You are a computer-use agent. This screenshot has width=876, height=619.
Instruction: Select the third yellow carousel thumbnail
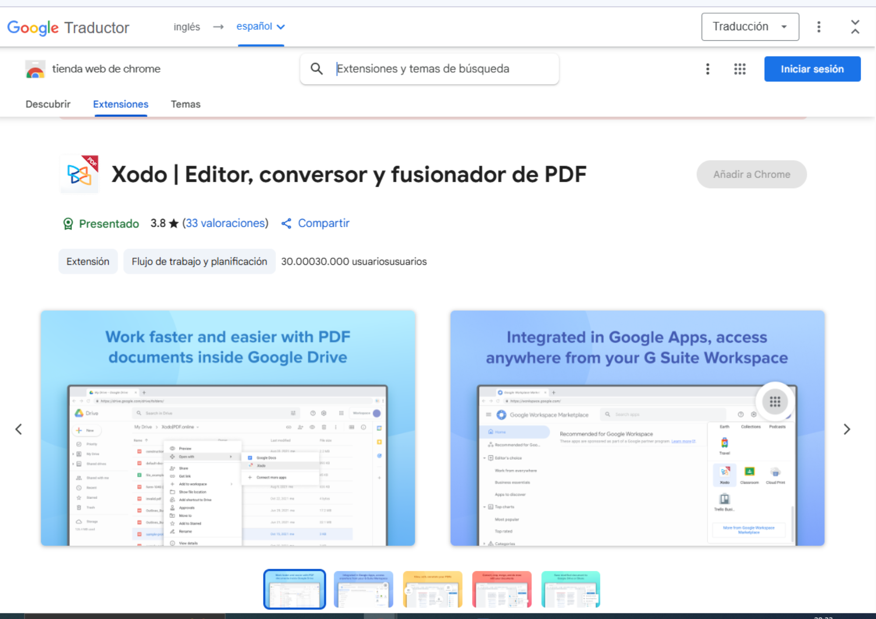[433, 589]
